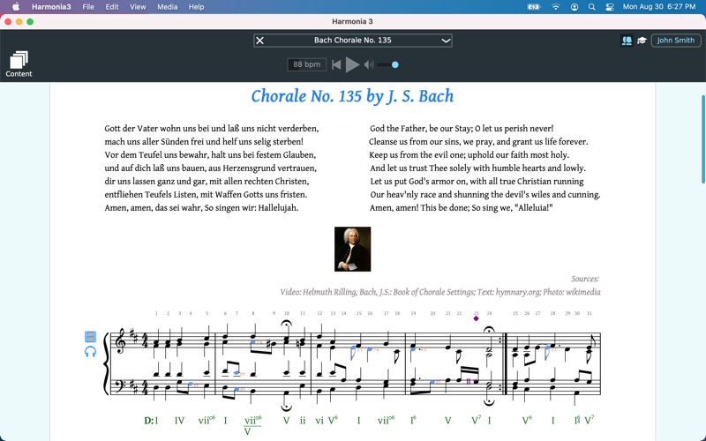Open the File menu
This screenshot has height=441, width=706.
(x=88, y=7)
